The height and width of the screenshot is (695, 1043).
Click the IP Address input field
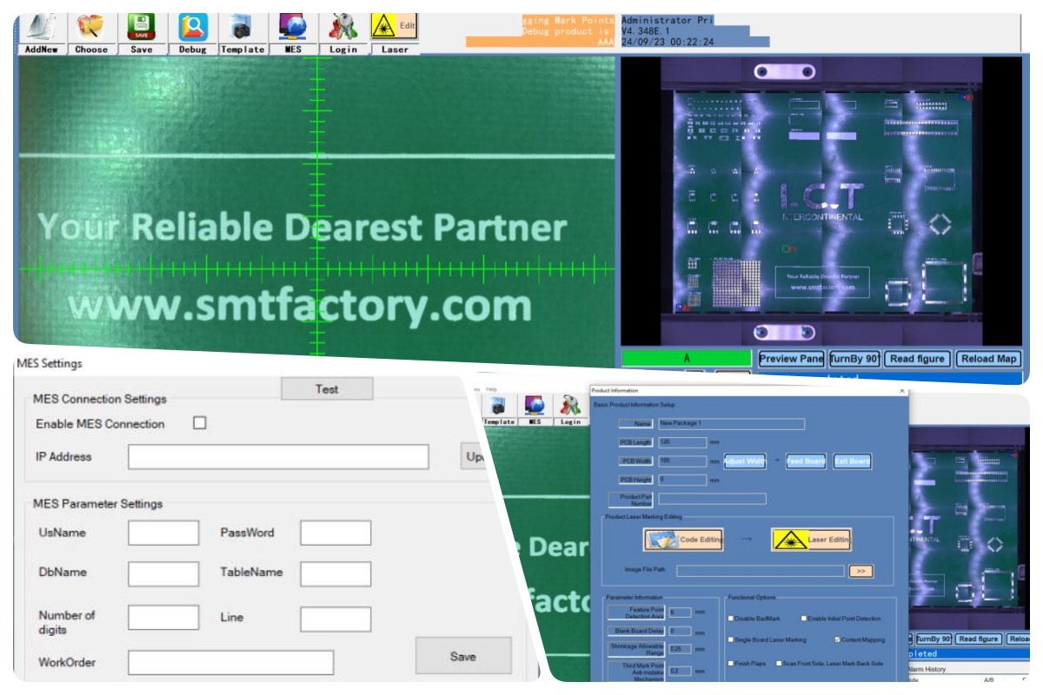[278, 457]
